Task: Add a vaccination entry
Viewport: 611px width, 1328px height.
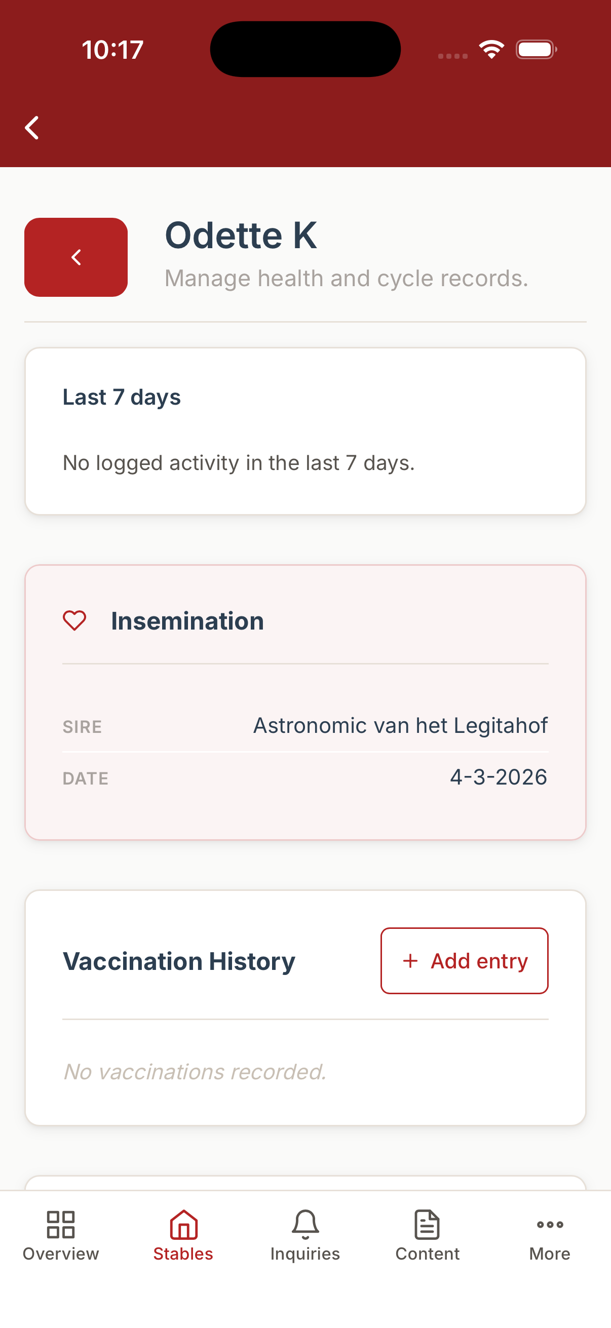Action: click(464, 960)
